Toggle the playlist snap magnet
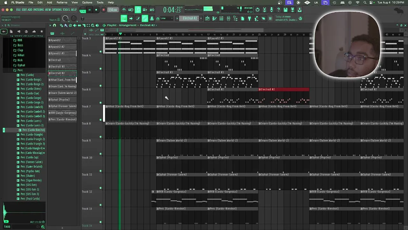Viewport: 408px width, 230px height. click(x=55, y=25)
